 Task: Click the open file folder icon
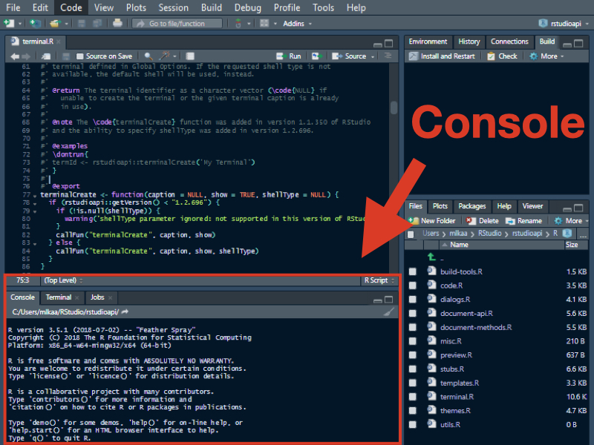tap(55, 24)
